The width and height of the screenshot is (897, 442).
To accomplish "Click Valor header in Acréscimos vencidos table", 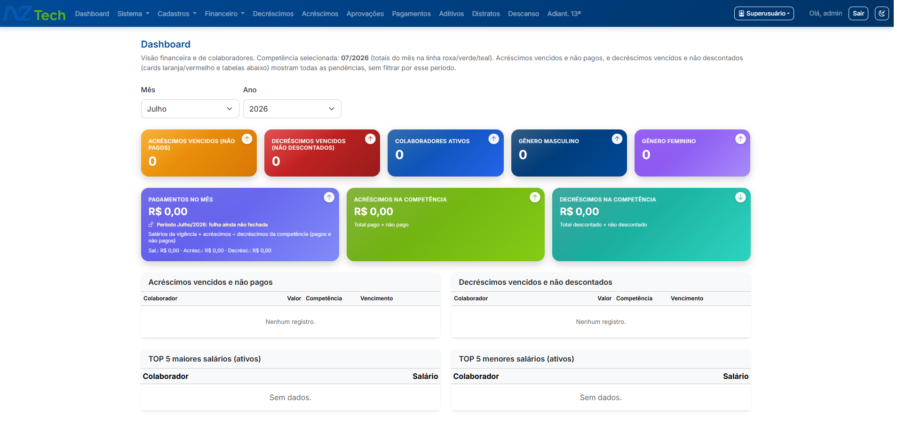I will coord(294,298).
